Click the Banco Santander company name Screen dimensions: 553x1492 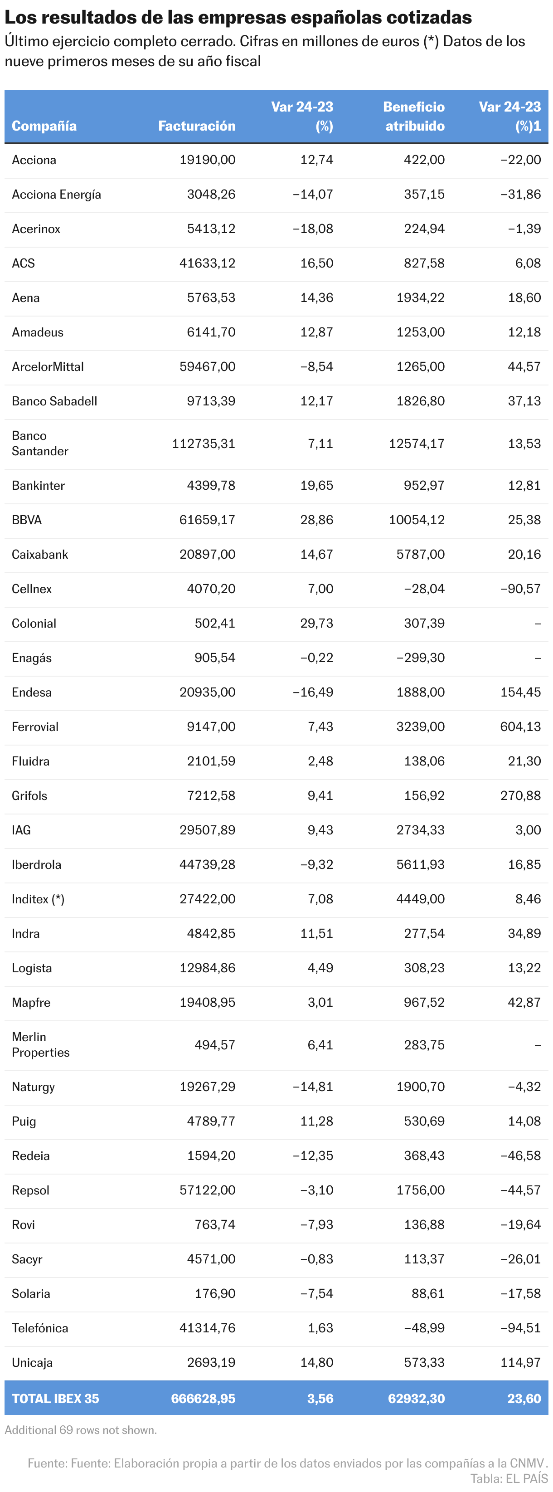39,443
